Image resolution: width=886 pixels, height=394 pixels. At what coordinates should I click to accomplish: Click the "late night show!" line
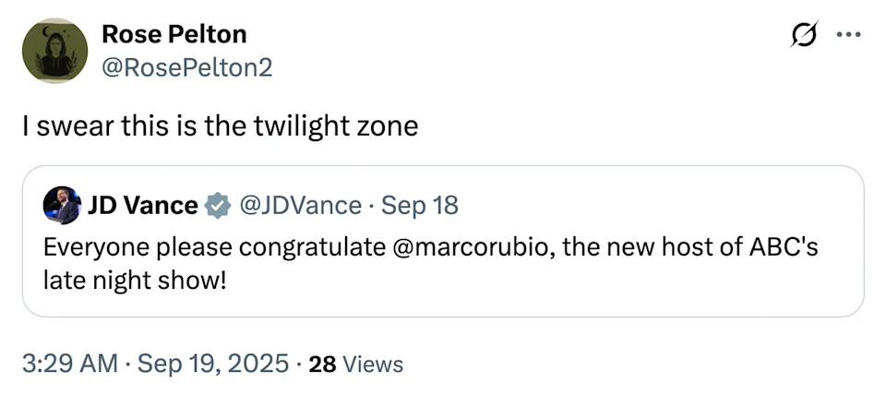(x=134, y=279)
